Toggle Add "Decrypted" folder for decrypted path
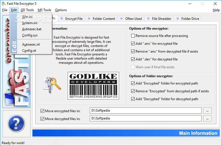This screenshot has height=146, width=222. (x=165, y=99)
